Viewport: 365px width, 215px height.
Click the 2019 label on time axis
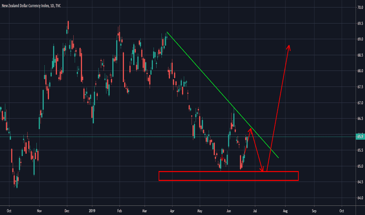click(x=92, y=211)
